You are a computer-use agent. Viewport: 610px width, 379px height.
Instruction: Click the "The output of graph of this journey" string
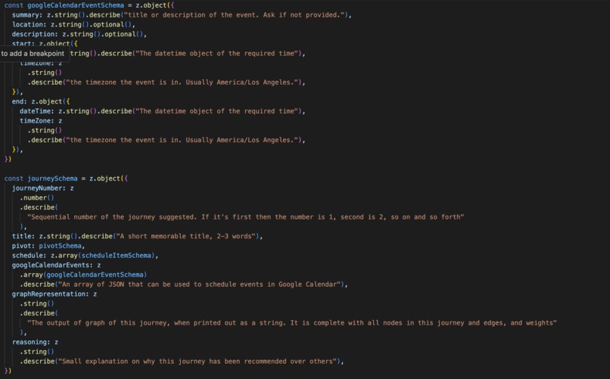tap(292, 323)
